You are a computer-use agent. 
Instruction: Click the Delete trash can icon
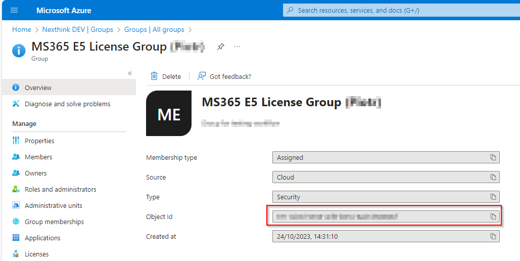[x=154, y=76]
